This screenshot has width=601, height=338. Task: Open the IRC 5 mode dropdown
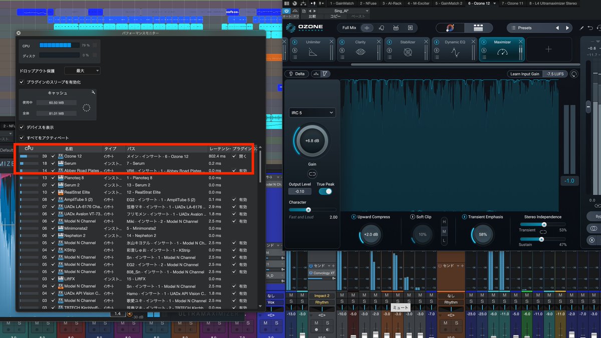pos(312,113)
